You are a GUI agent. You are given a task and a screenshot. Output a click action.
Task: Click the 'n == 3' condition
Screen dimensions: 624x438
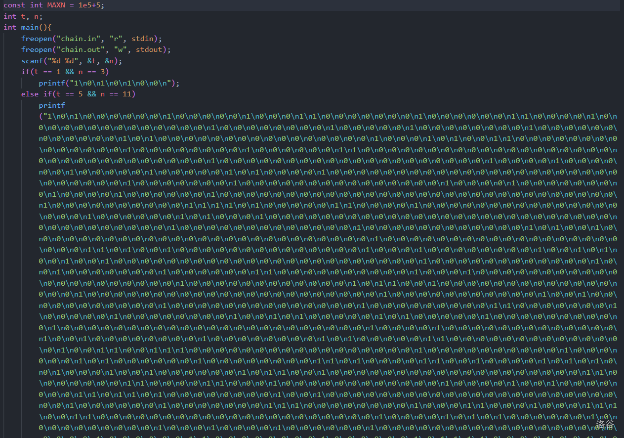click(x=91, y=72)
